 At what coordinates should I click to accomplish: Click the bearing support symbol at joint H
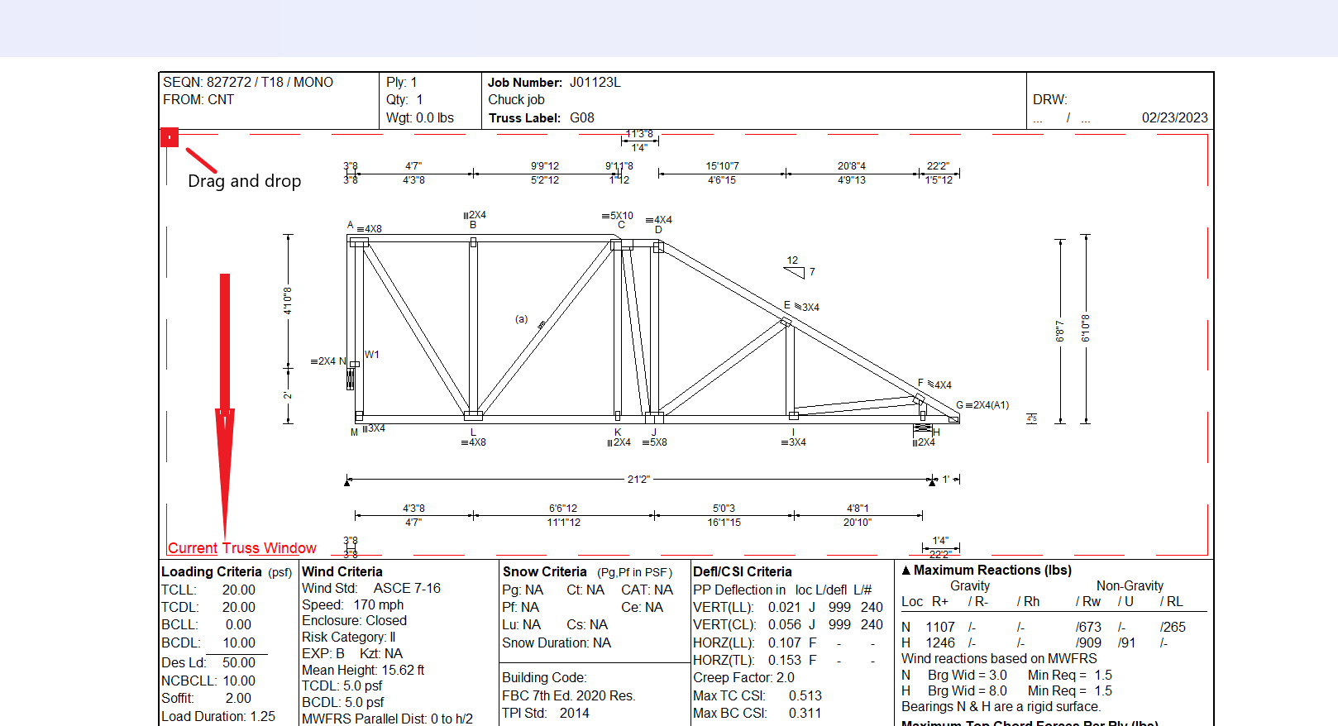coord(922,429)
